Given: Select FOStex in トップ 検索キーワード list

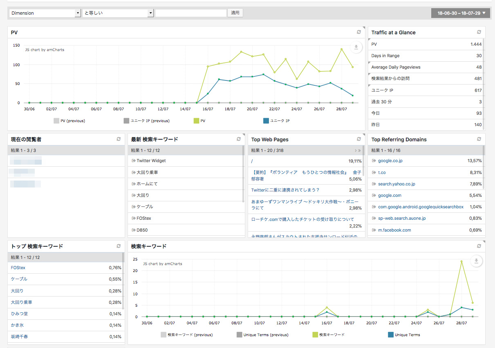Looking at the screenshot, I should [18, 268].
